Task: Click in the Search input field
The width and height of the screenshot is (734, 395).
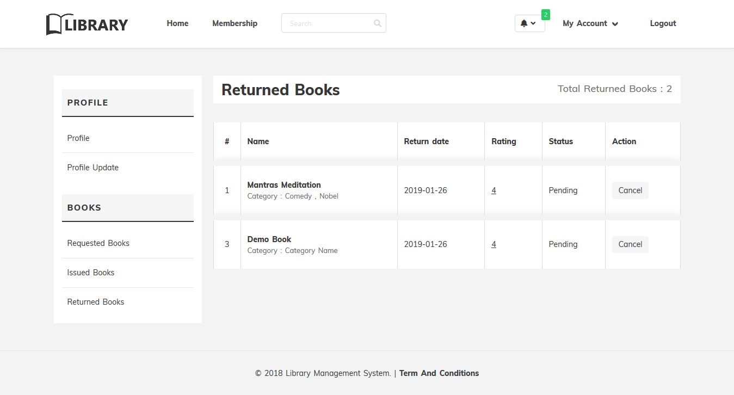Action: [326, 23]
